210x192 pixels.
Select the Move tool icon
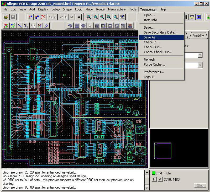tap(30, 17)
